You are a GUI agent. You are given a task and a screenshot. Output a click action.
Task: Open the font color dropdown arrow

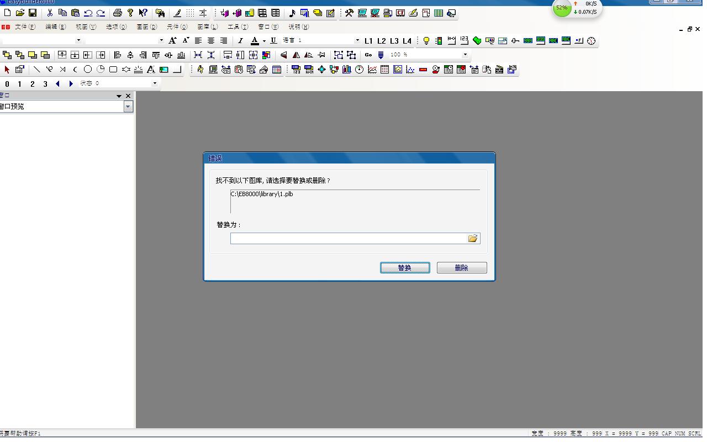coord(264,41)
